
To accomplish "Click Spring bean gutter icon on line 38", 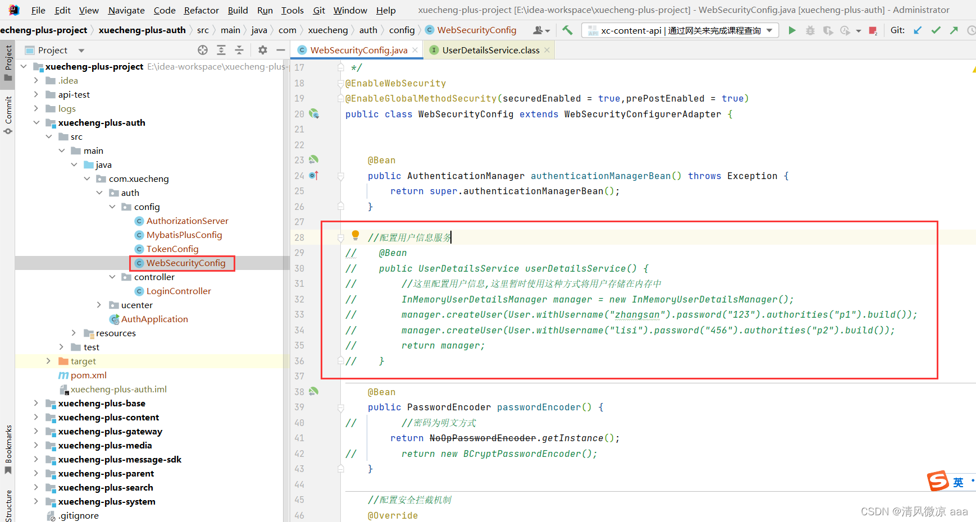I will click(314, 391).
